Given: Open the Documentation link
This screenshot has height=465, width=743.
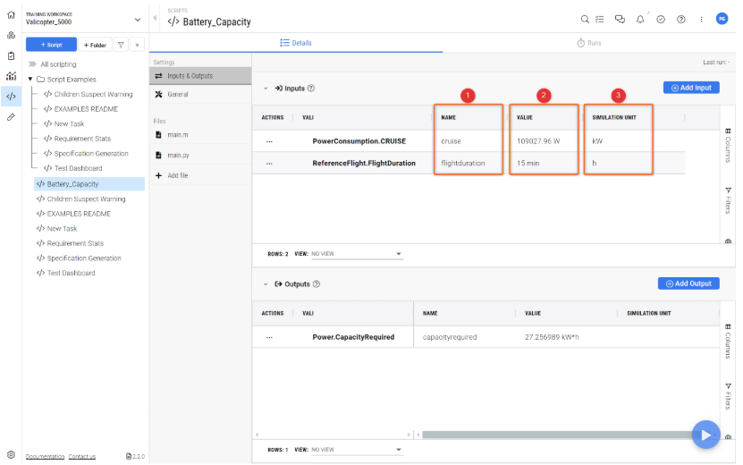Looking at the screenshot, I should click(45, 456).
